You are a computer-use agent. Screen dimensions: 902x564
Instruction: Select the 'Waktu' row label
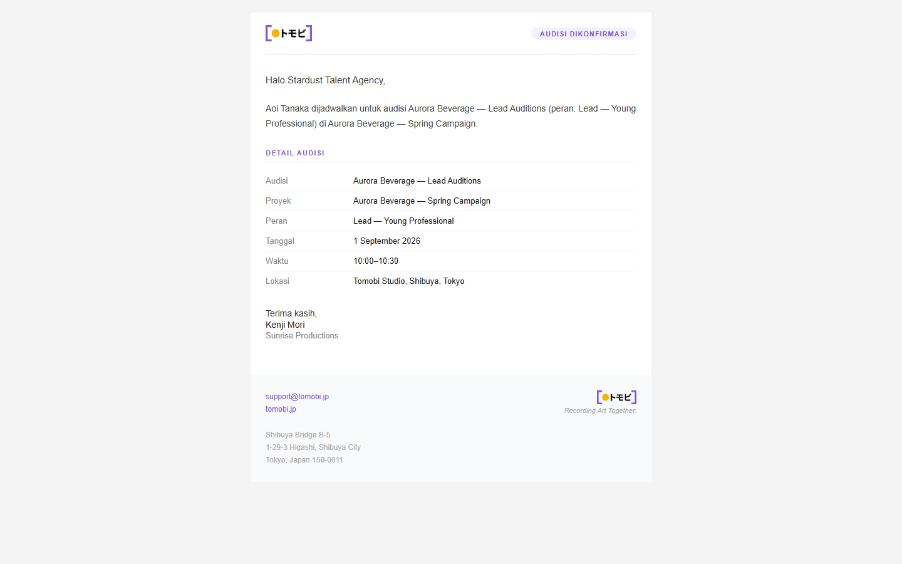pos(277,261)
